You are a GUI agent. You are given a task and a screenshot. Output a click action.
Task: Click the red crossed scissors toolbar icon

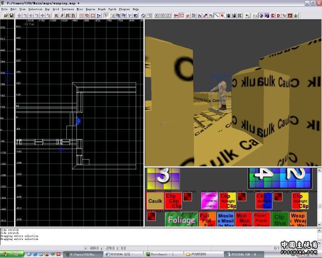(176, 15)
